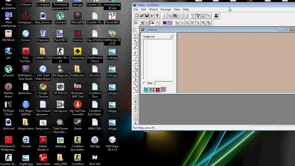Select the nad.jpg file on desktop
295x166 pixels.
pos(112,53)
